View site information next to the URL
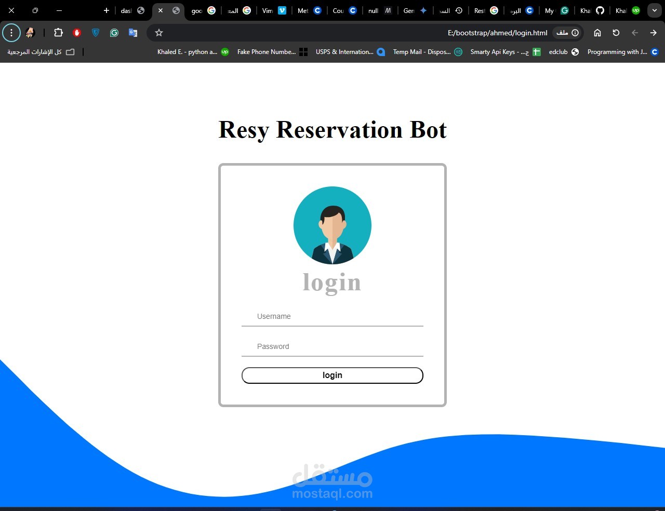 click(567, 33)
